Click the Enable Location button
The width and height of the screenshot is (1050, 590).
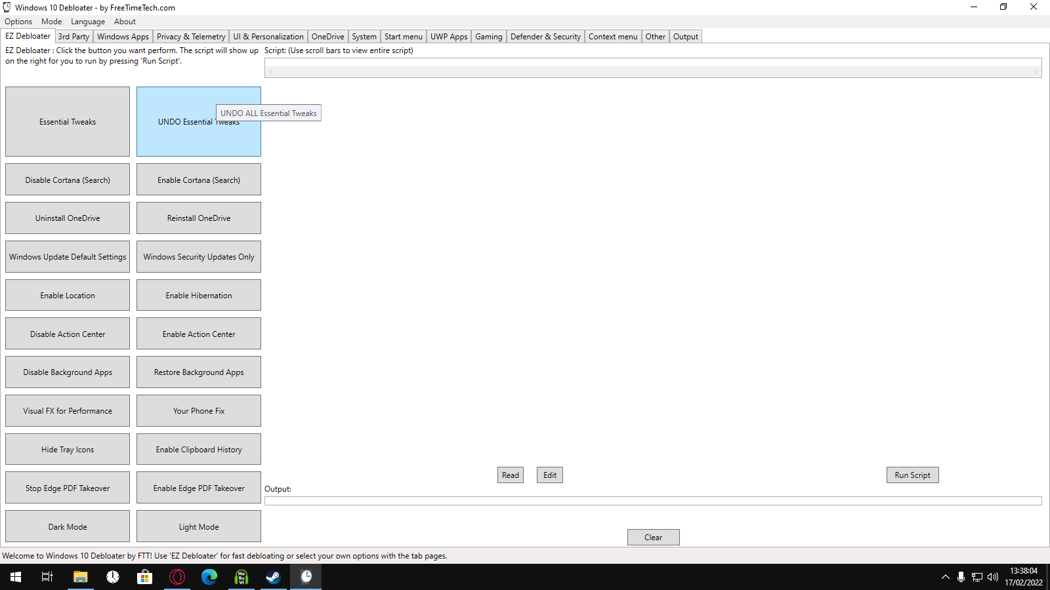[68, 296]
